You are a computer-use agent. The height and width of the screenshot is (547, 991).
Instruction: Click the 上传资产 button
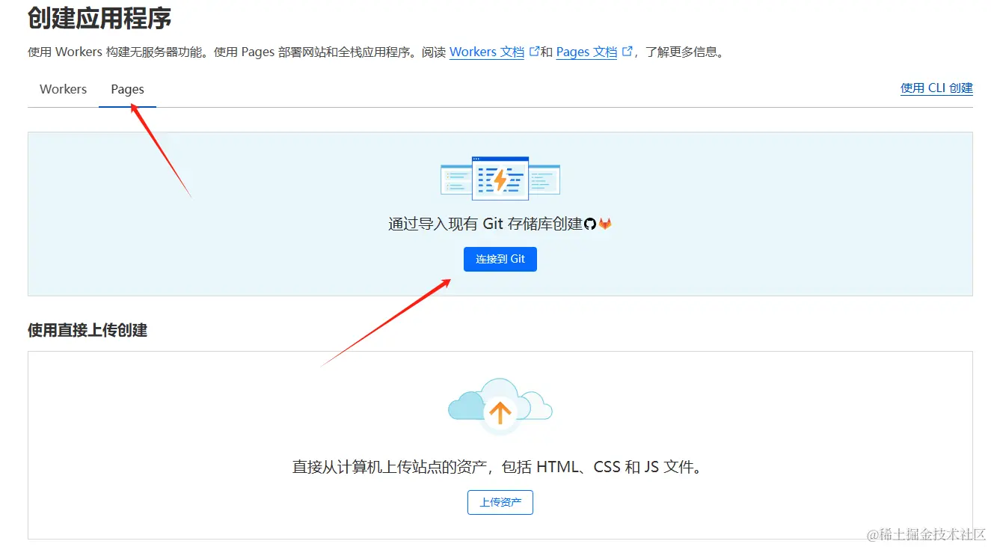pyautogui.click(x=500, y=502)
